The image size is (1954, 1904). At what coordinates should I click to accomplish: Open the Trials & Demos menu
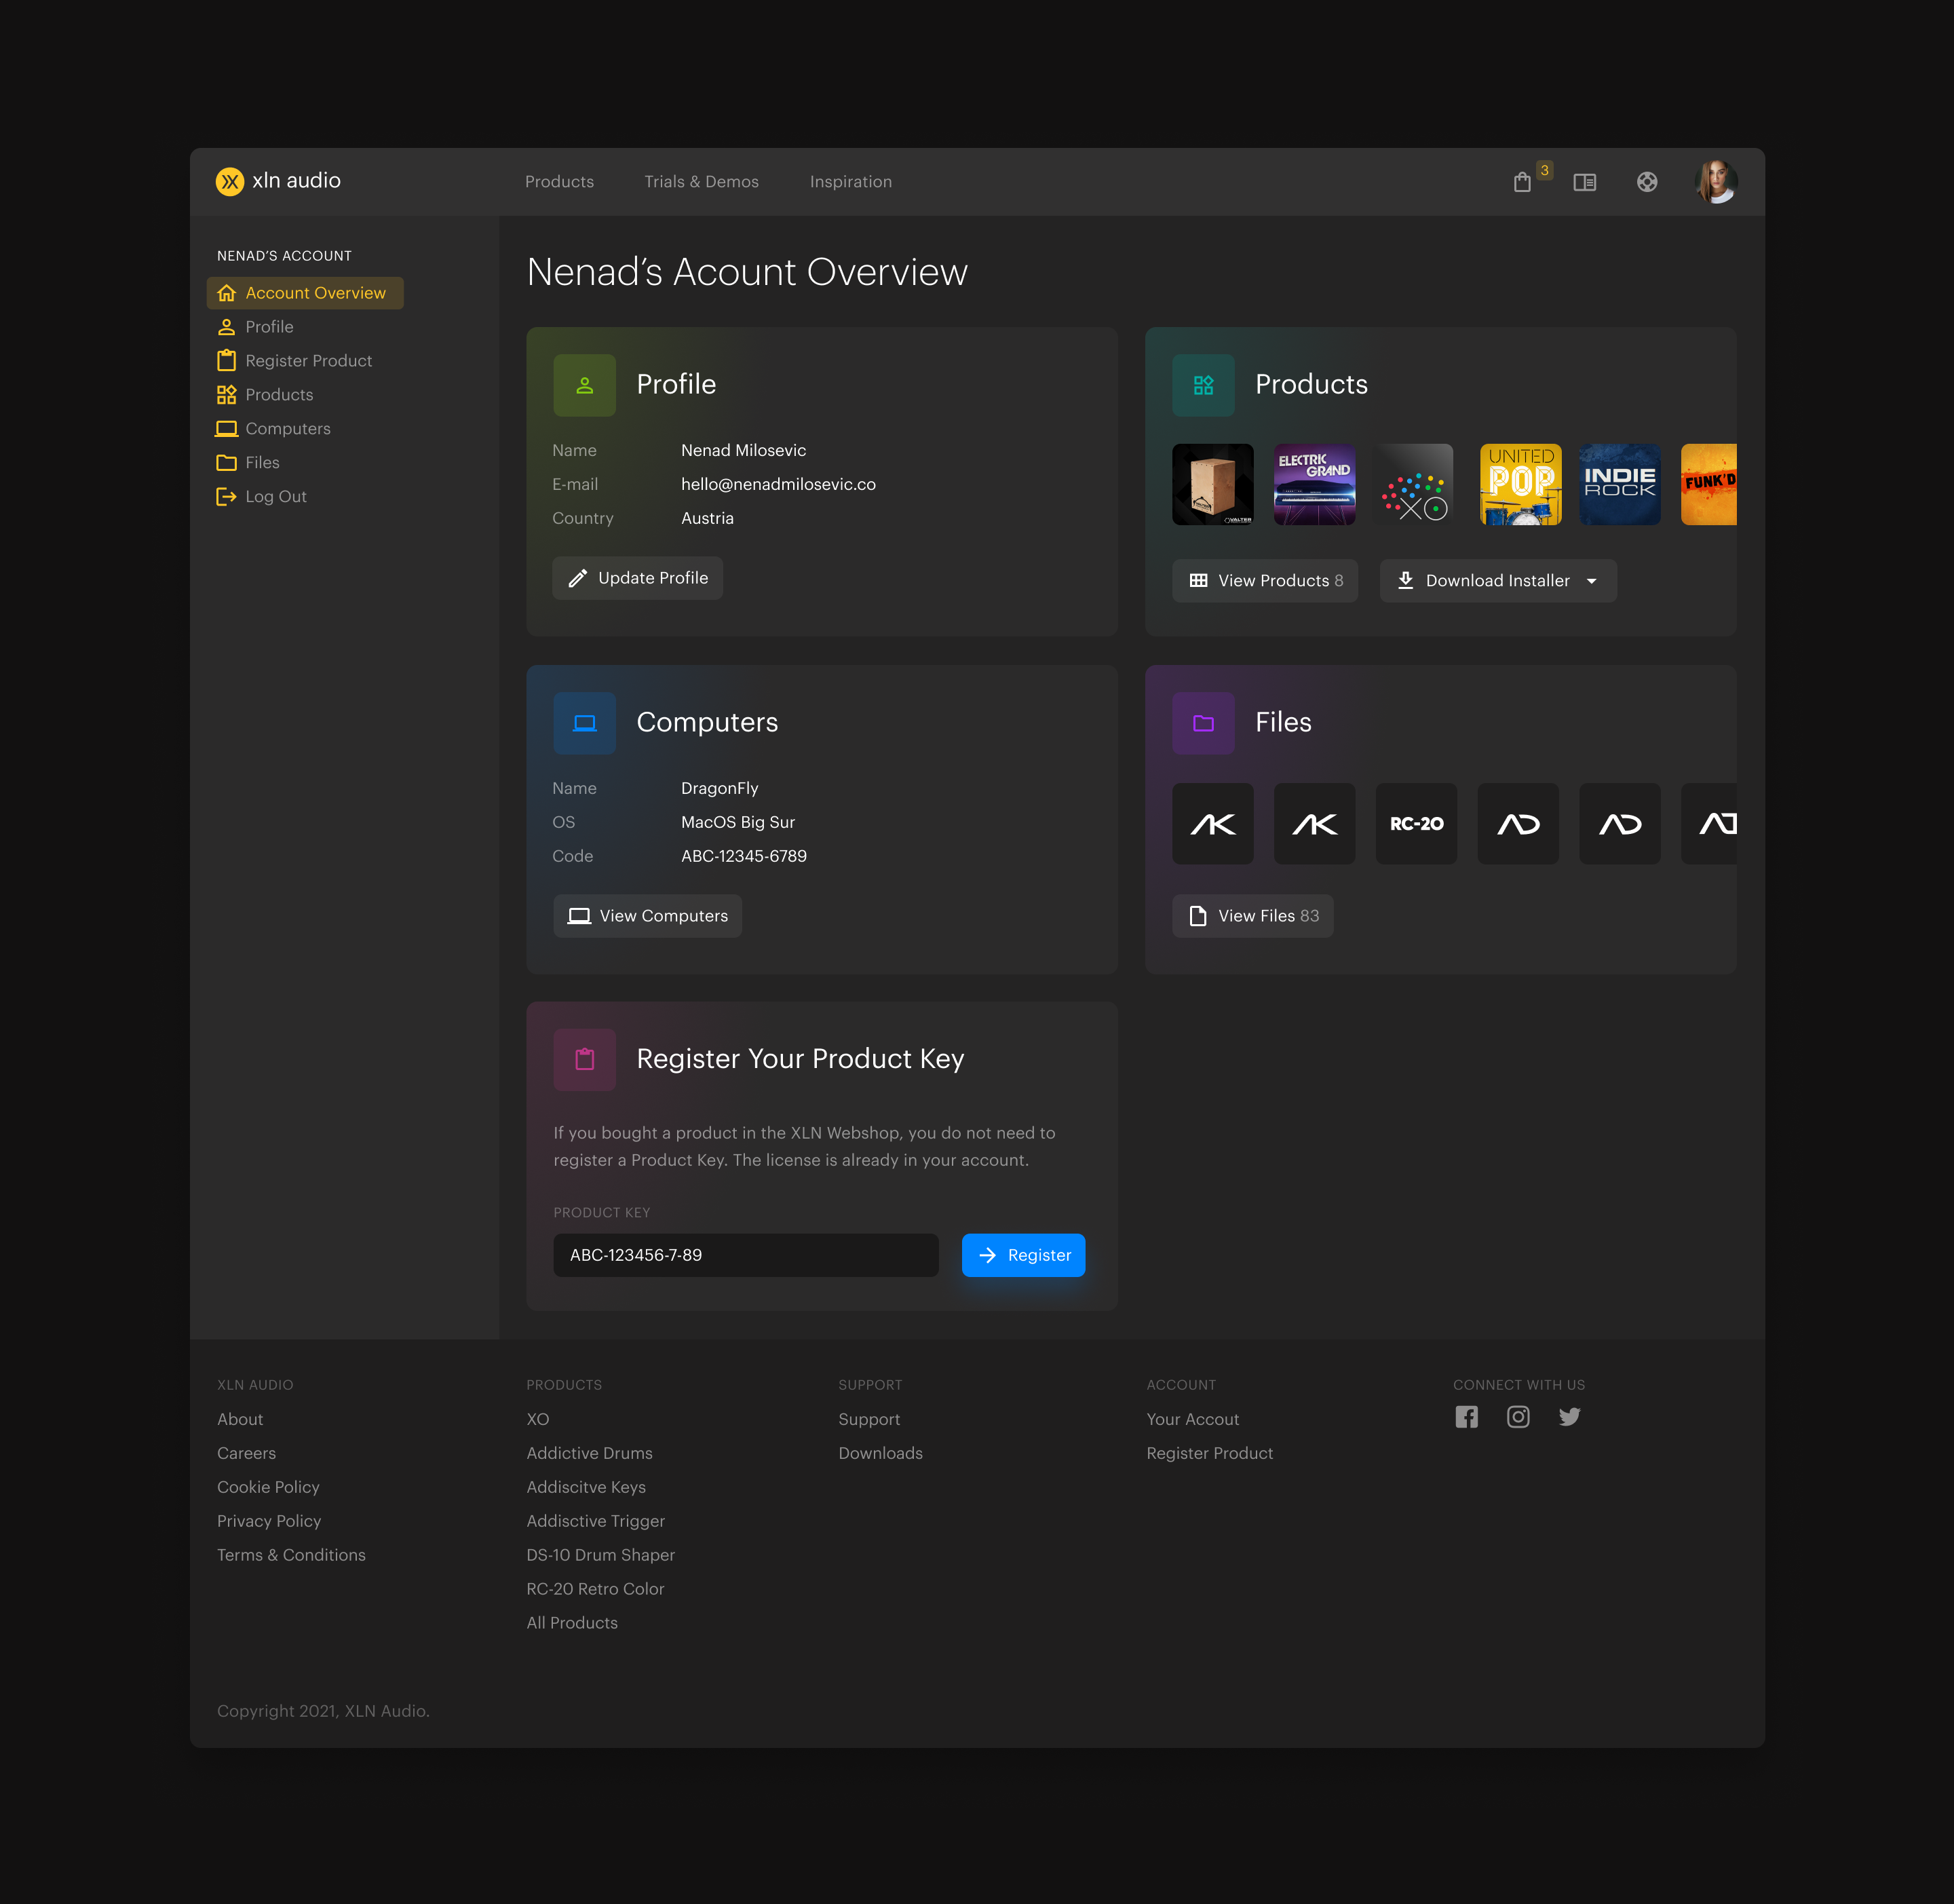701,182
